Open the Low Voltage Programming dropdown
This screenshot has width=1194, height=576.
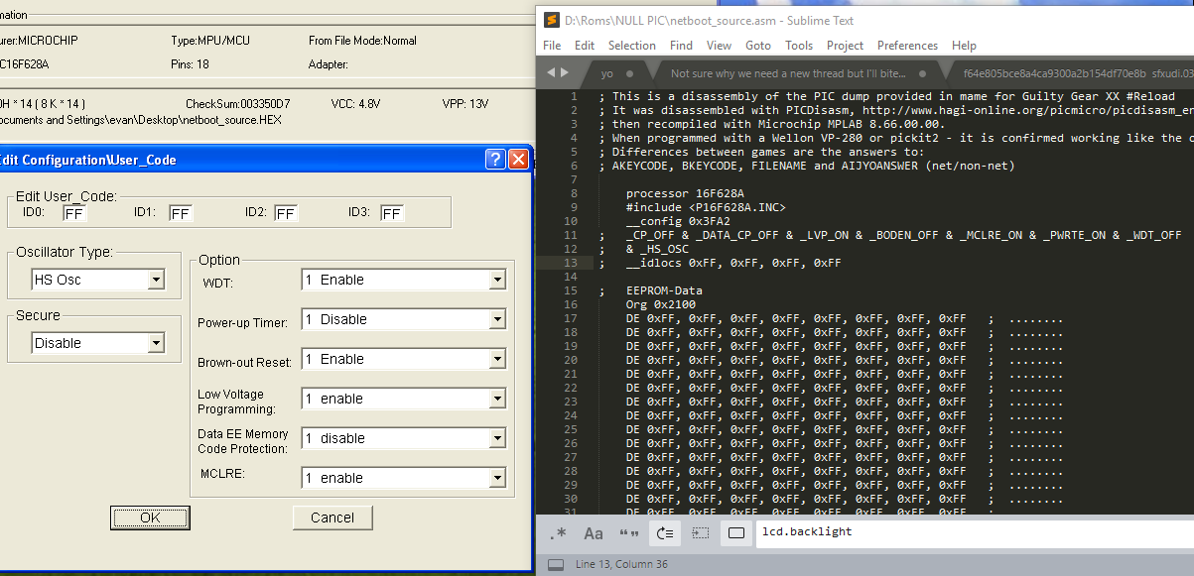point(497,400)
